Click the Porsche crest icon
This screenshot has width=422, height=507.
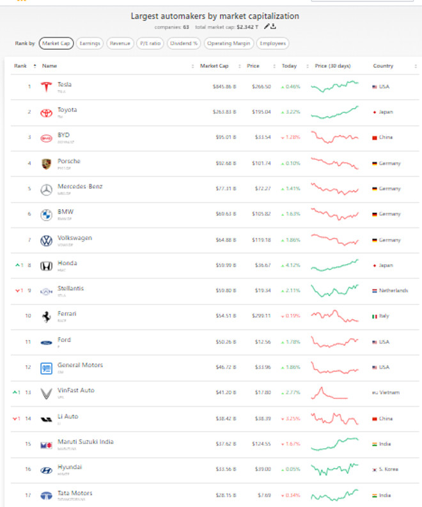click(46, 164)
